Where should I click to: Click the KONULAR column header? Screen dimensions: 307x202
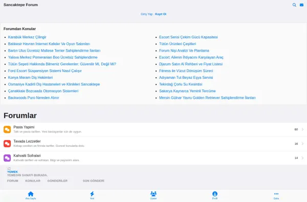[33, 181]
